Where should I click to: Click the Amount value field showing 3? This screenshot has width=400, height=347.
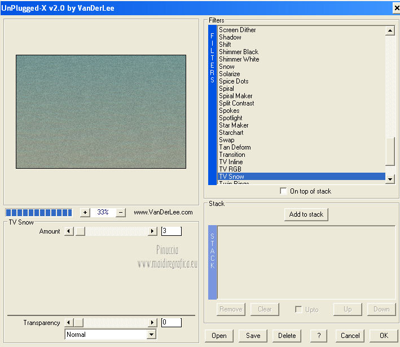tap(172, 231)
